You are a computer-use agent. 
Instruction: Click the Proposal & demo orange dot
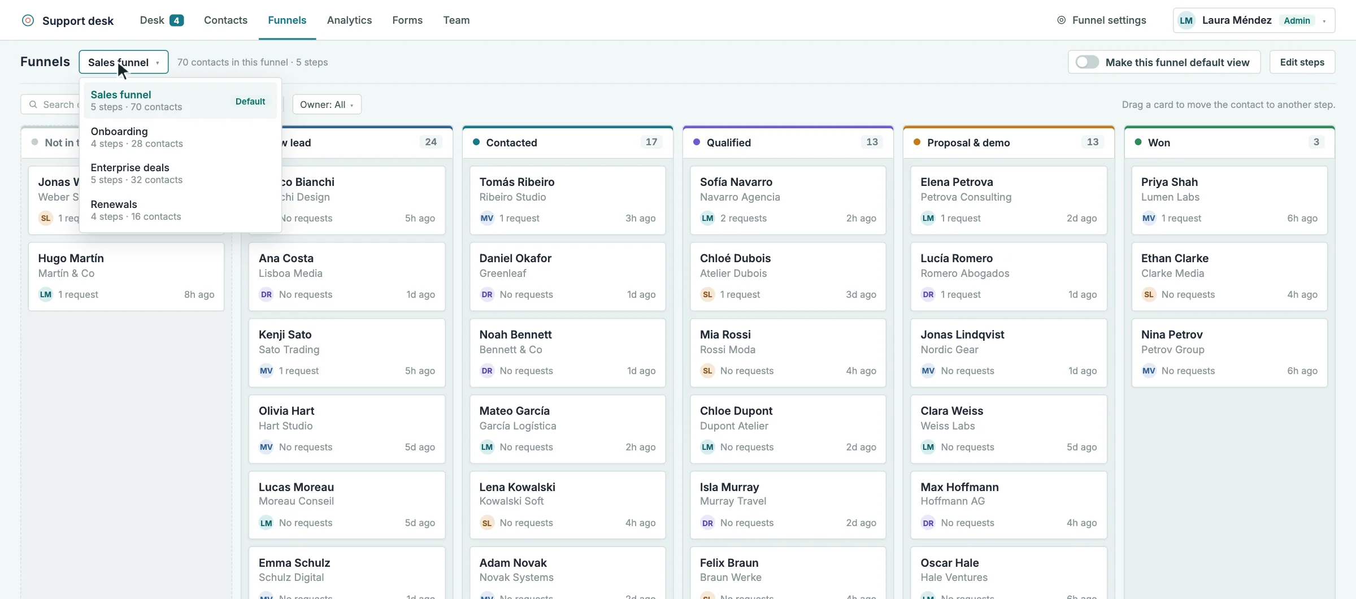[917, 142]
